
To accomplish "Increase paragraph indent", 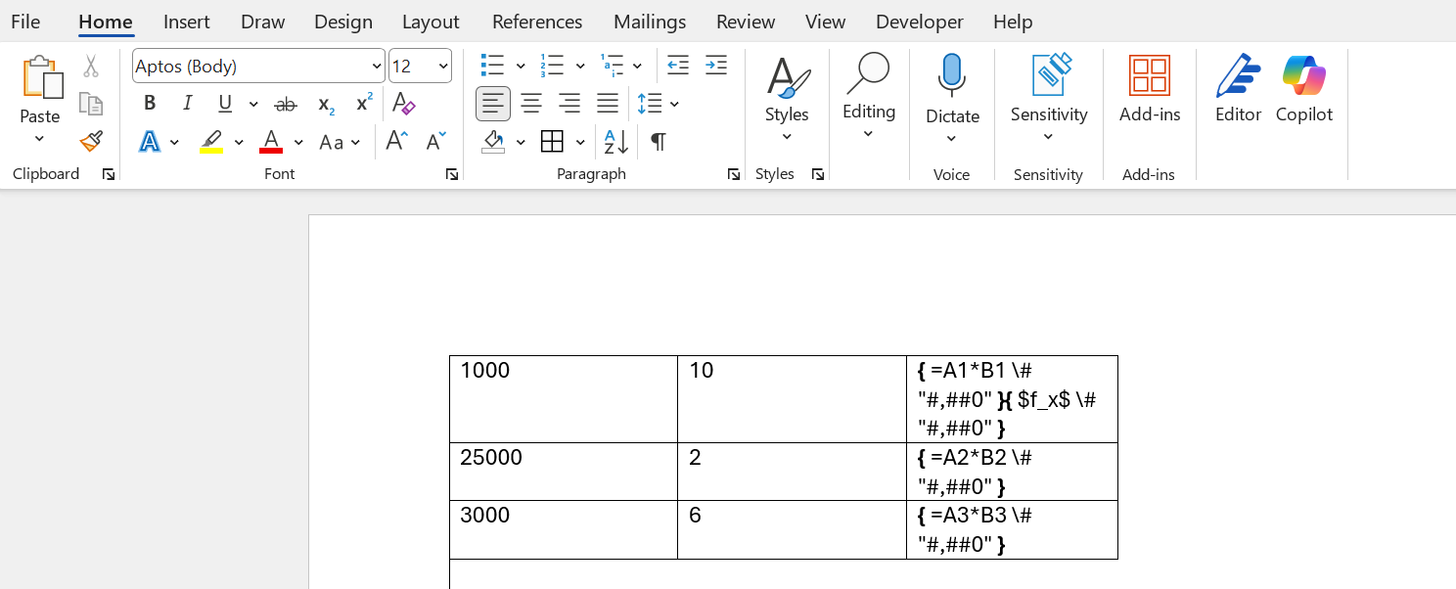I will [x=716, y=66].
